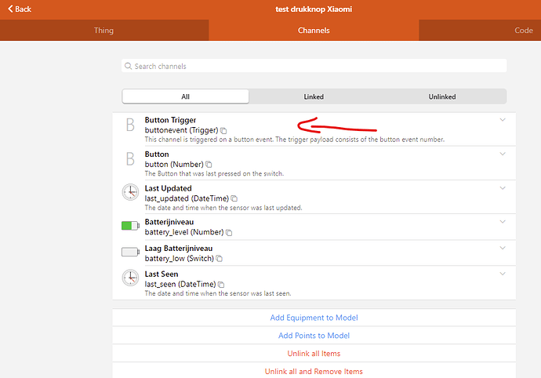
Task: Copy the battery_level channel ID
Action: click(x=228, y=233)
